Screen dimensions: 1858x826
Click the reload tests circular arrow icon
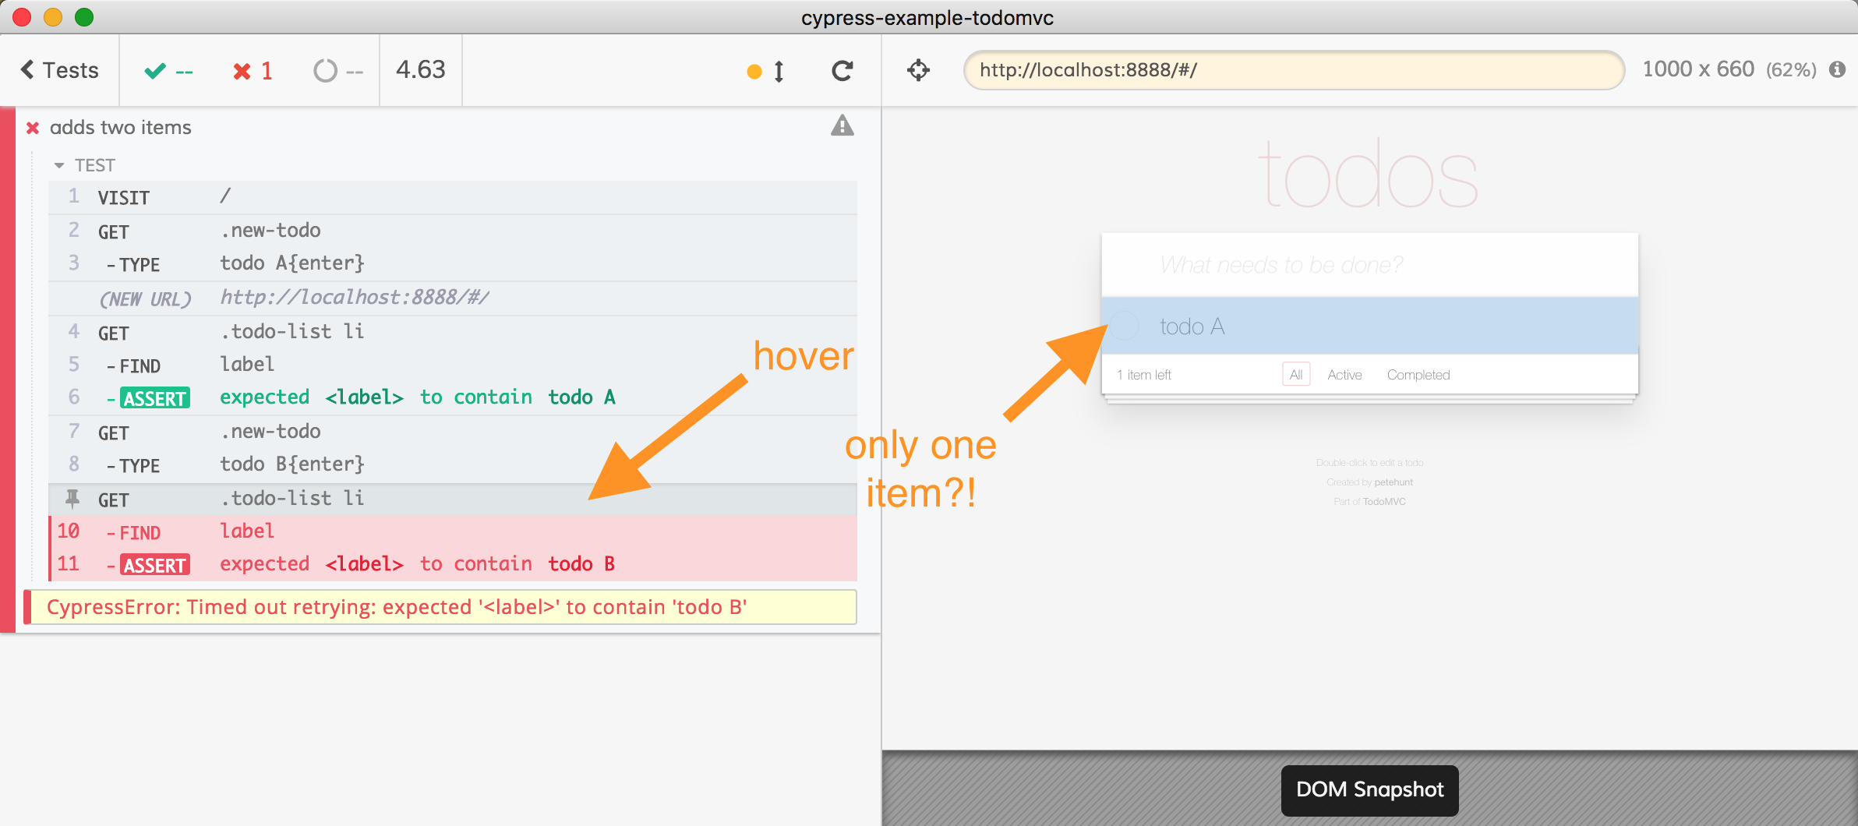click(842, 71)
